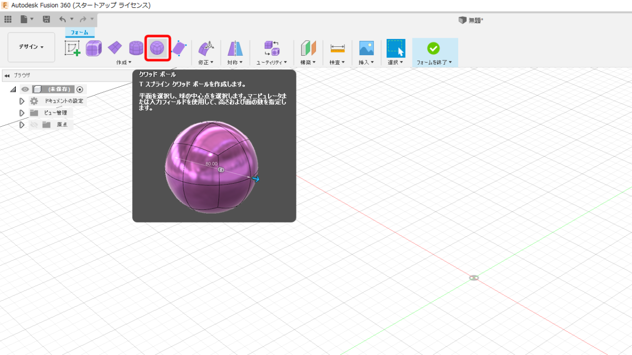Open the 修正 dropdown menu
This screenshot has width=632, height=355.
[x=206, y=62]
